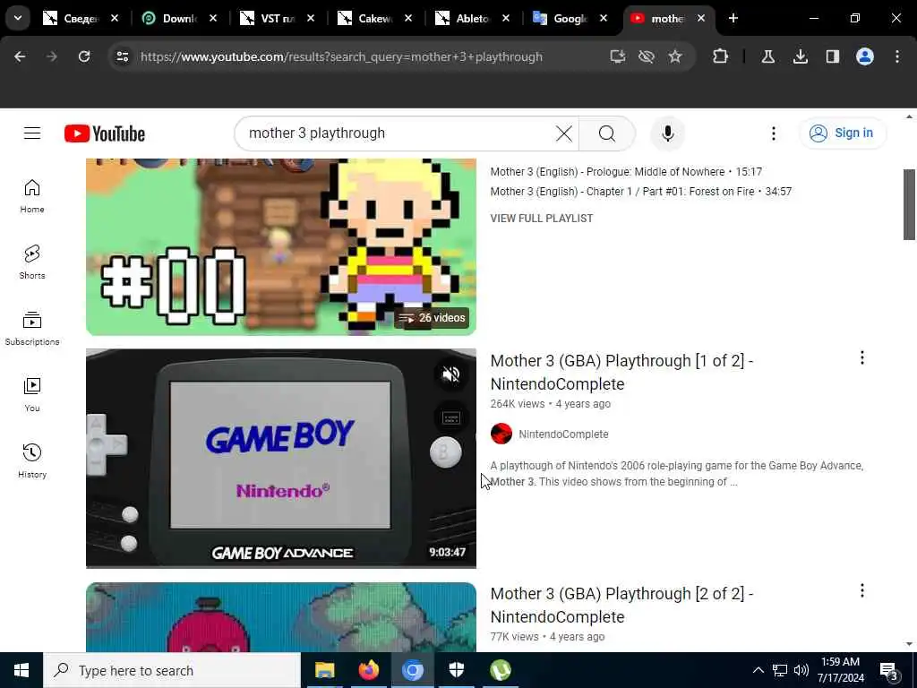
Task: Toggle captions on the video preview
Action: [x=451, y=417]
